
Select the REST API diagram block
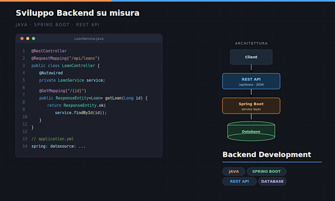point(251,81)
